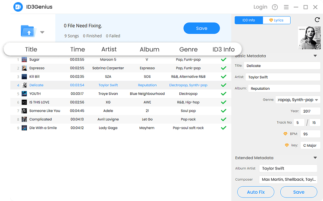
Task: Edit the Year field showing 2017
Action: coord(310,111)
